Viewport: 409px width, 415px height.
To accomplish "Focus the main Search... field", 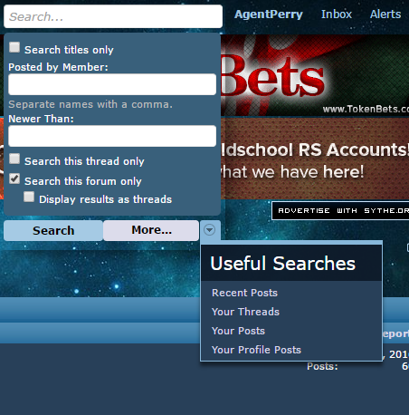I will tap(113, 16).
